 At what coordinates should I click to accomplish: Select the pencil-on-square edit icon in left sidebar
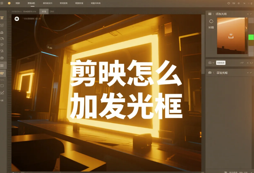2,51
